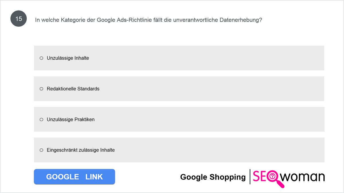Click the word LINK on the blue button

click(94, 177)
